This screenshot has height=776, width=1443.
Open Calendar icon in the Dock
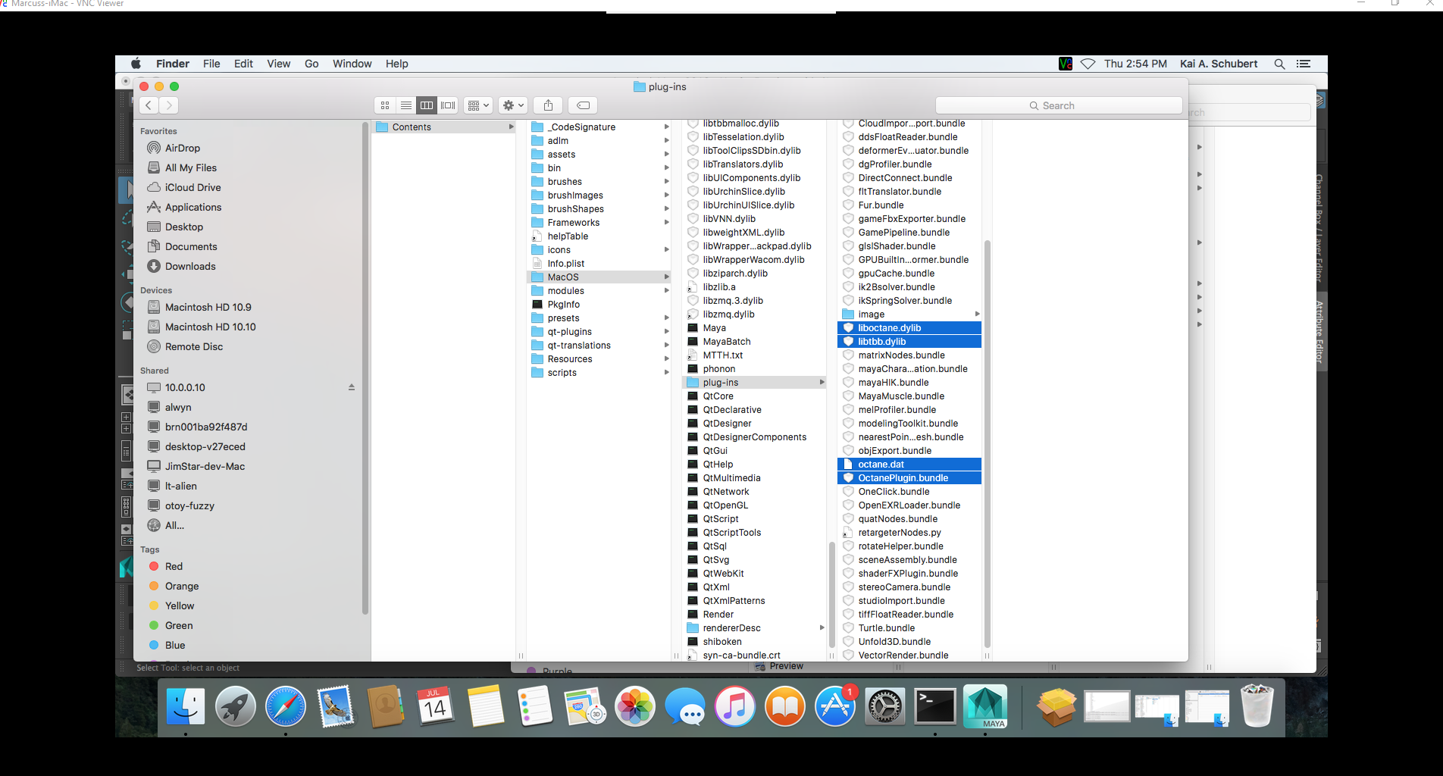[436, 707]
